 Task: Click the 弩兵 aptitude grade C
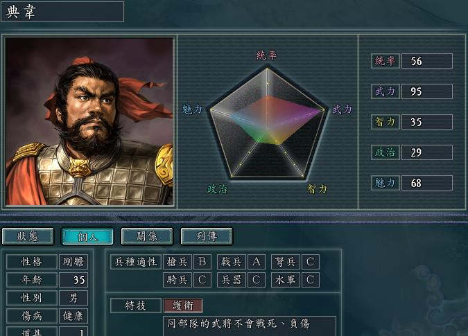click(x=311, y=262)
